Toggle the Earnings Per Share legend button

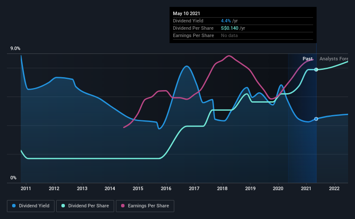(x=145, y=206)
